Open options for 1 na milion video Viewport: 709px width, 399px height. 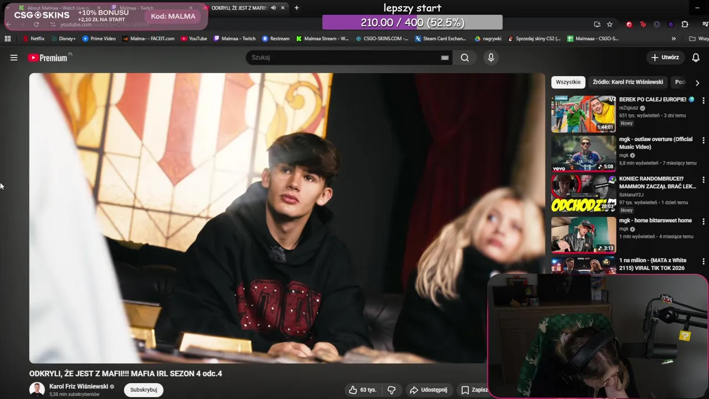[703, 261]
